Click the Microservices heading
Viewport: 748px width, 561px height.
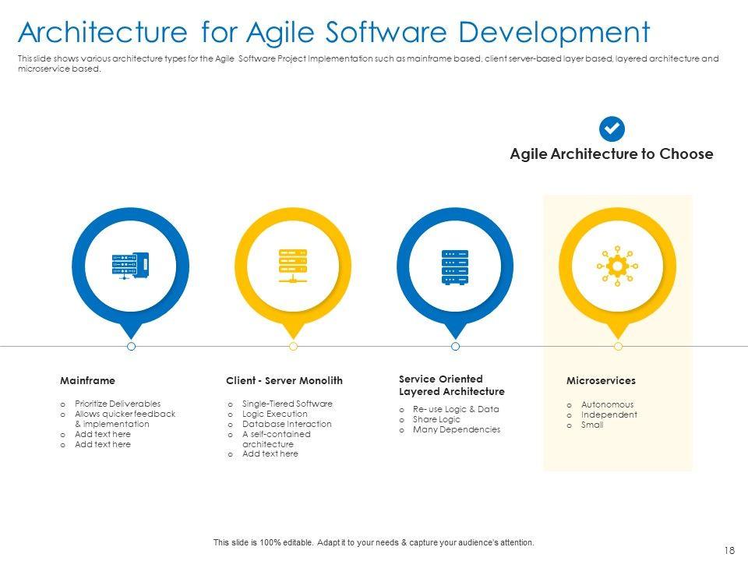601,381
